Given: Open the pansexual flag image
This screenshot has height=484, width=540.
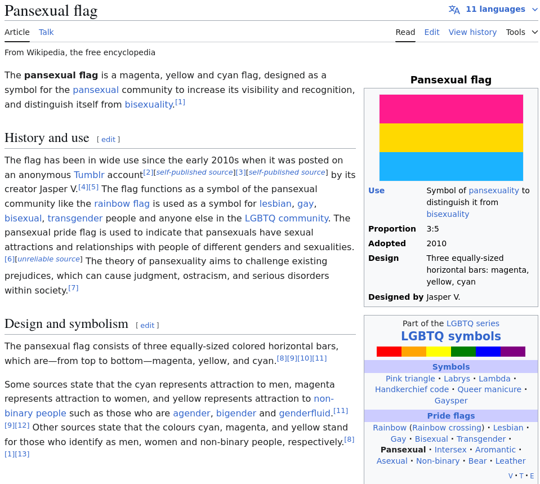Looking at the screenshot, I should point(451,137).
